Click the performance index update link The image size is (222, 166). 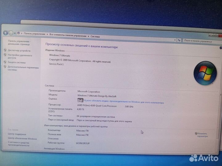click(124, 102)
